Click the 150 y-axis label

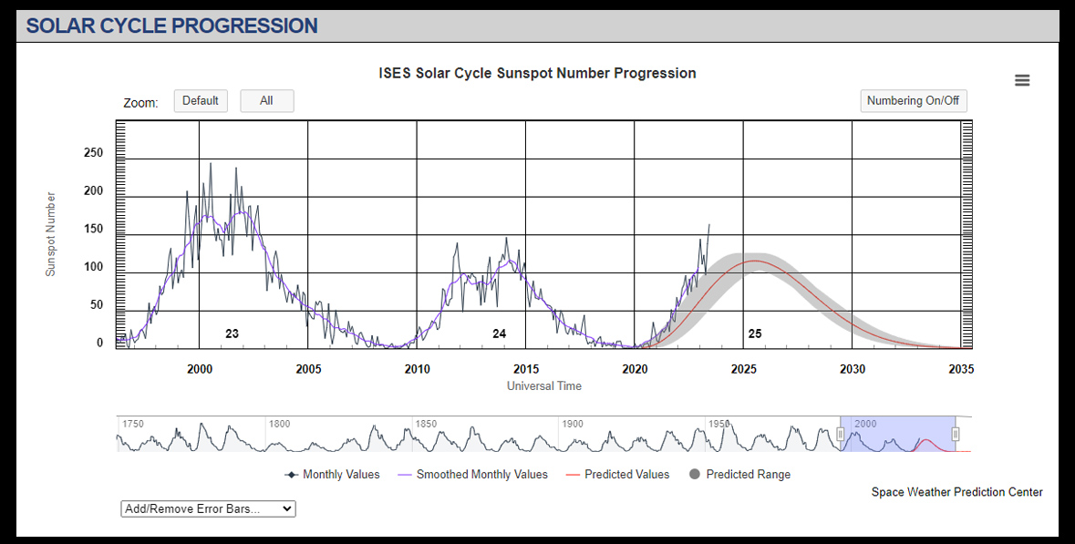(x=94, y=229)
